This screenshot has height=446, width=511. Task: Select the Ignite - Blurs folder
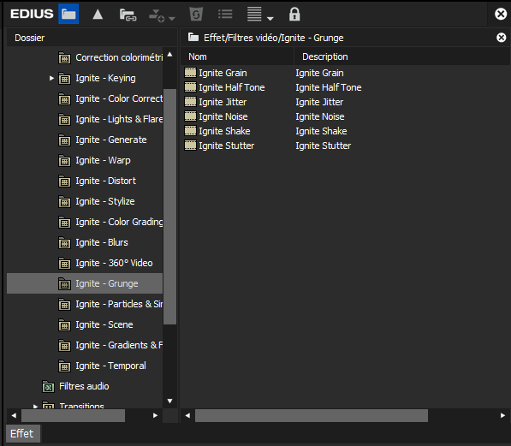coord(102,242)
